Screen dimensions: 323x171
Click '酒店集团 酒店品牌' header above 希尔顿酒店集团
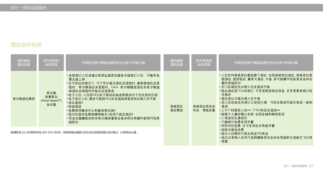tap(24, 63)
